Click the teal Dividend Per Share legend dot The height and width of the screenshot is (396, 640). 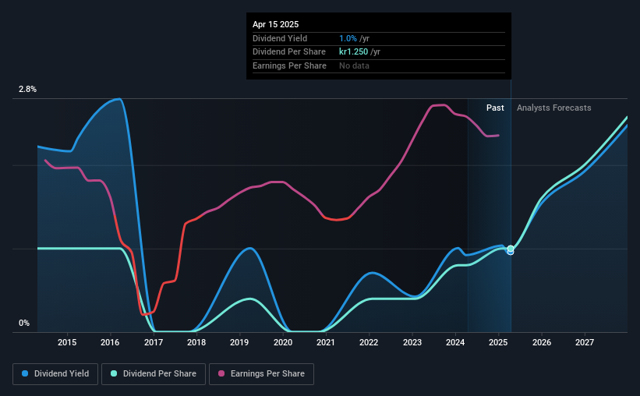[114, 373]
